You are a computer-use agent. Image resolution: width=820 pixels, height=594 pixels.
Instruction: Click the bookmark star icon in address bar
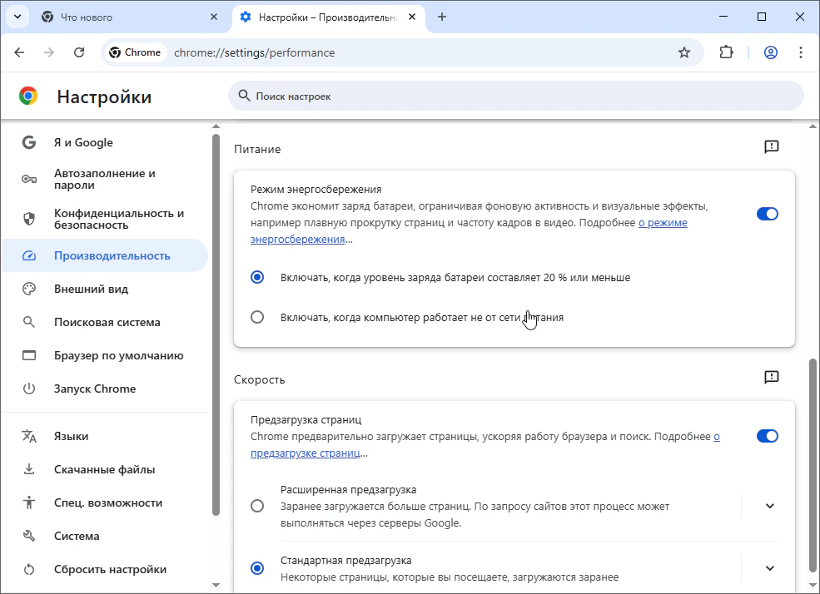pos(684,52)
